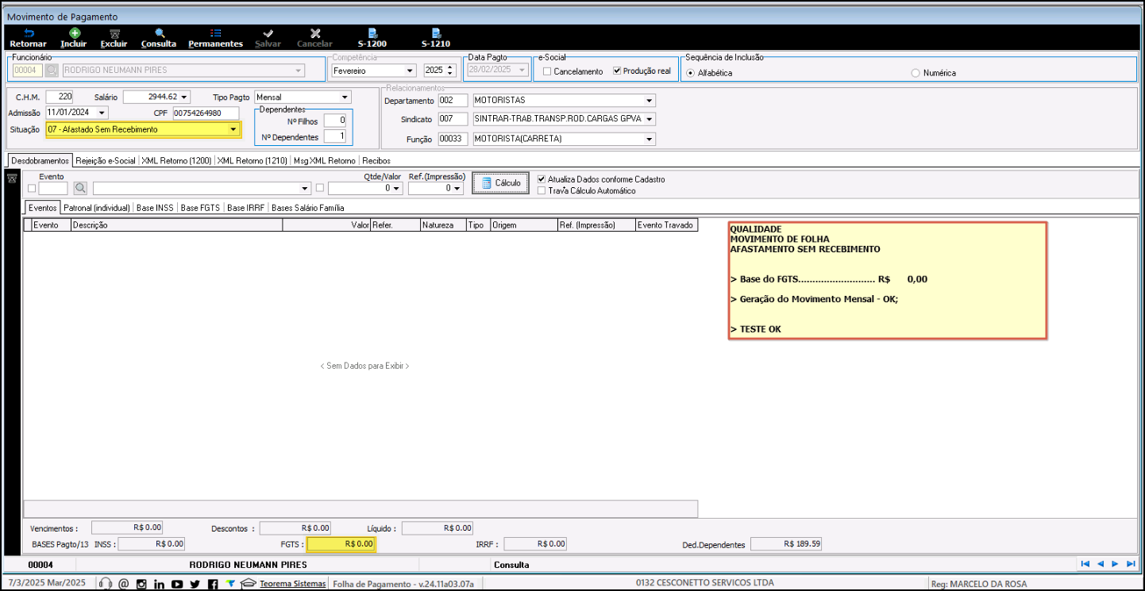The width and height of the screenshot is (1145, 591).
Task: Select the Numérica sequence option
Action: [x=916, y=72]
